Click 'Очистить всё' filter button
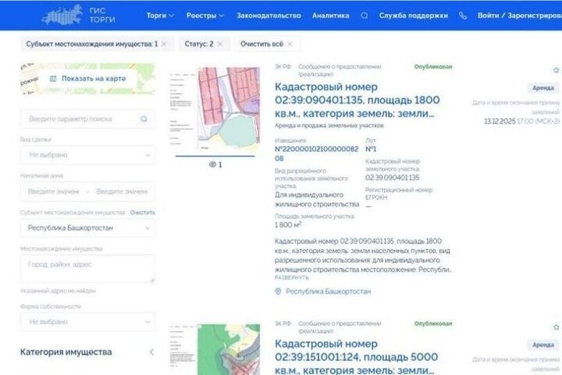The height and width of the screenshot is (375, 562). point(267,44)
